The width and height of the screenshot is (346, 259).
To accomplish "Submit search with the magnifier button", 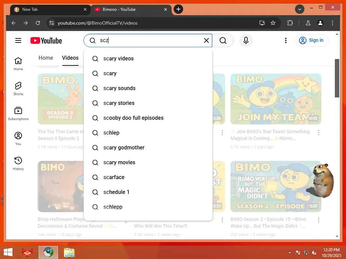I will point(223,40).
